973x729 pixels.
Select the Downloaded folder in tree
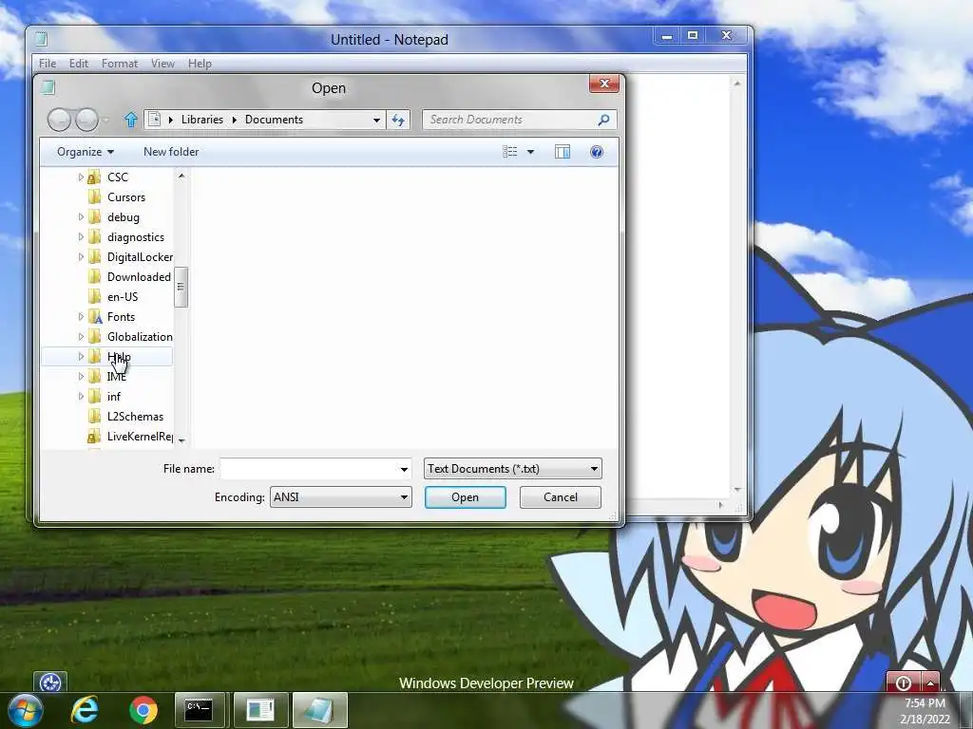click(x=139, y=277)
